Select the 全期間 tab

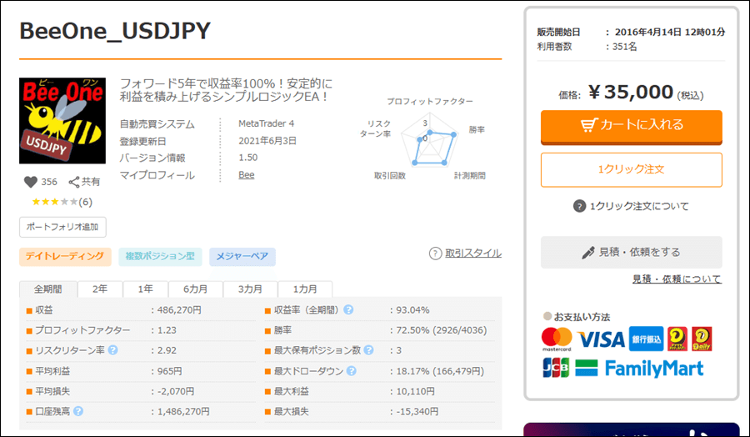pos(48,289)
